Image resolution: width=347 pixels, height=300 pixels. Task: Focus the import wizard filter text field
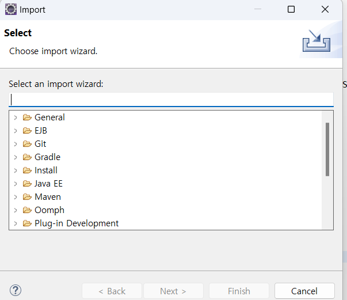(171, 99)
